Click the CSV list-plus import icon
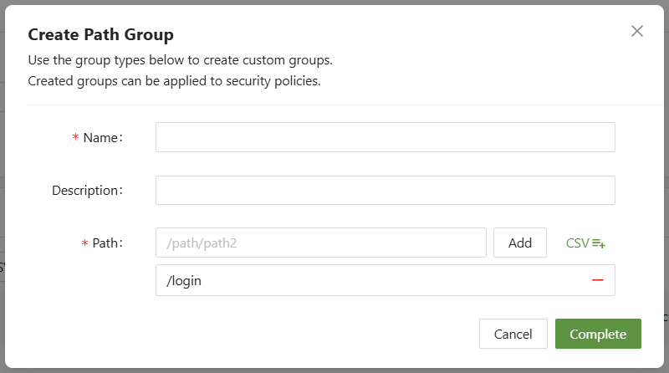 pos(599,243)
